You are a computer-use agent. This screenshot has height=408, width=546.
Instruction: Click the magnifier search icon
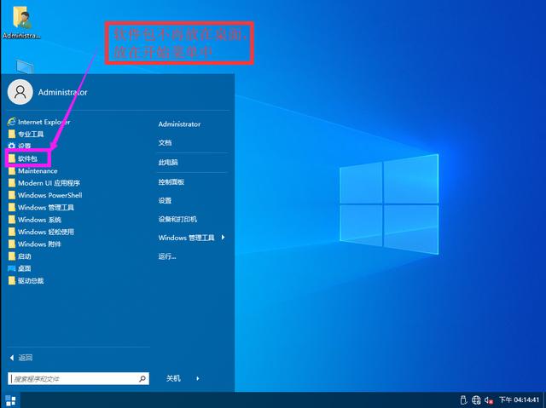pyautogui.click(x=142, y=378)
